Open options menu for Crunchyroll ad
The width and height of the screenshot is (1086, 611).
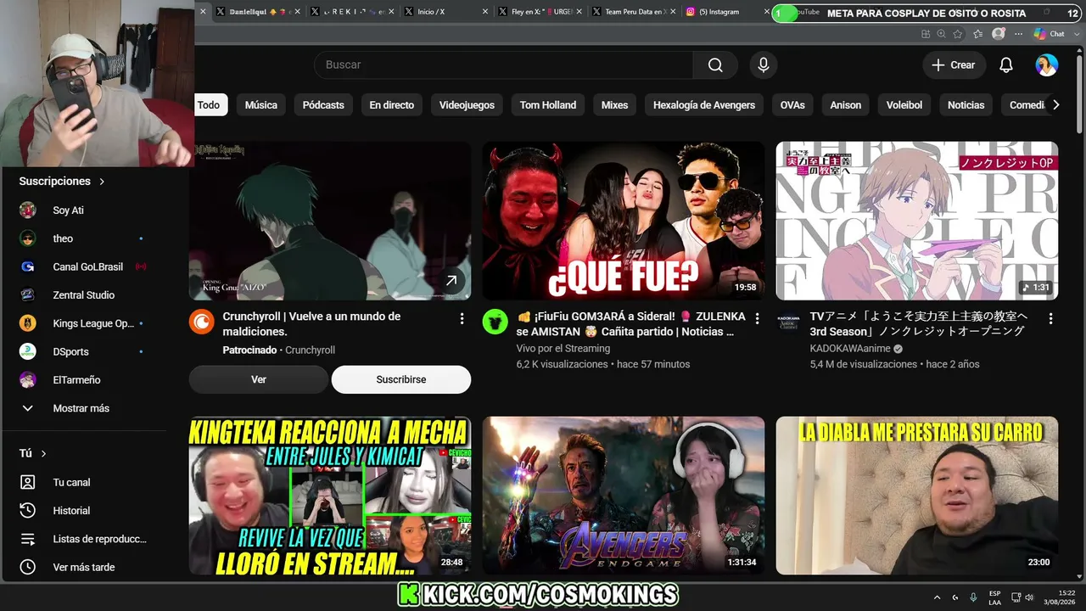462,319
